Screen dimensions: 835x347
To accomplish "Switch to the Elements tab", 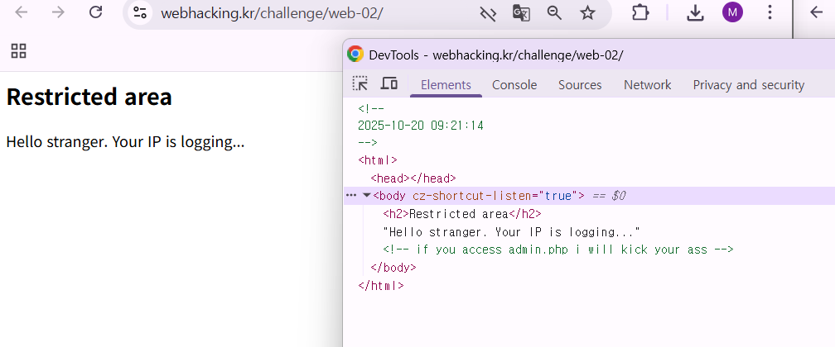I will [446, 85].
